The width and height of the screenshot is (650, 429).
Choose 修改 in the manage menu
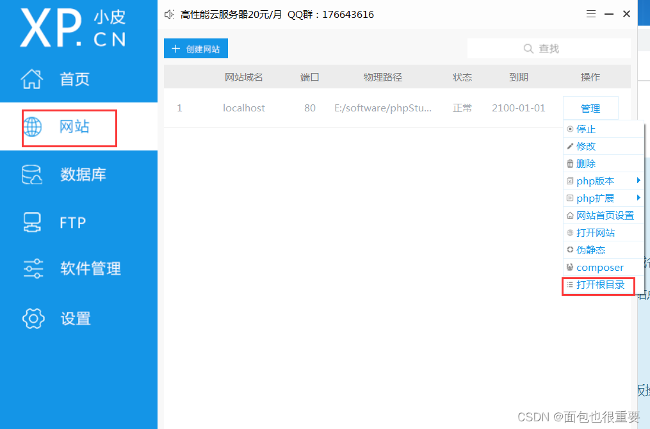click(585, 147)
